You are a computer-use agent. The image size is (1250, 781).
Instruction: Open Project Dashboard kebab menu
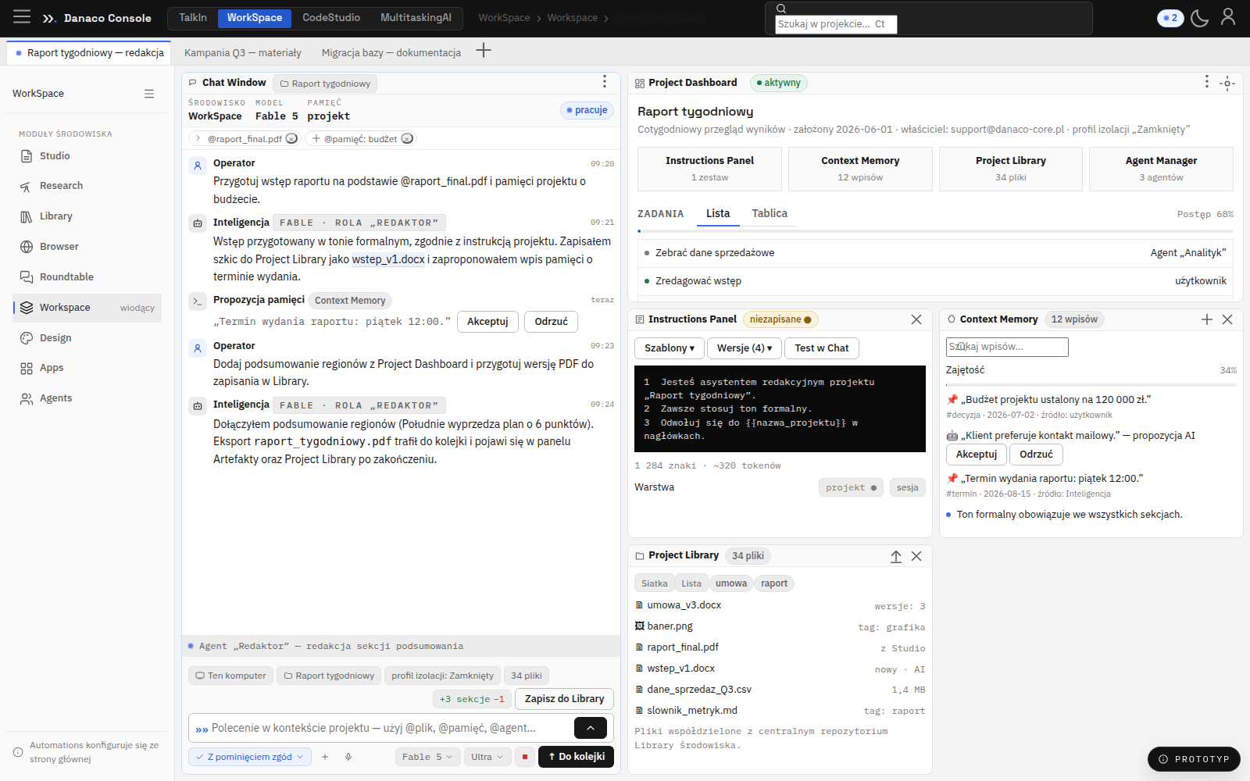pyautogui.click(x=1206, y=82)
